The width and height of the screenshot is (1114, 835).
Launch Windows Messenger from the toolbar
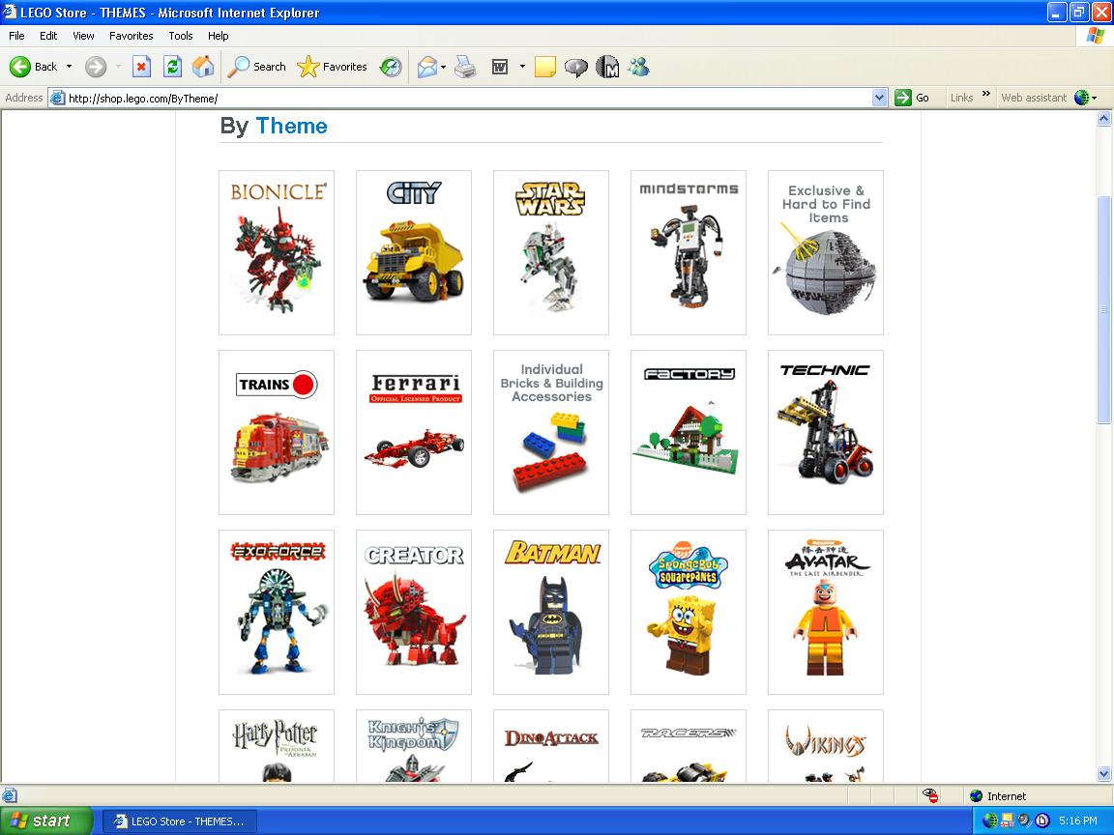[x=638, y=67]
